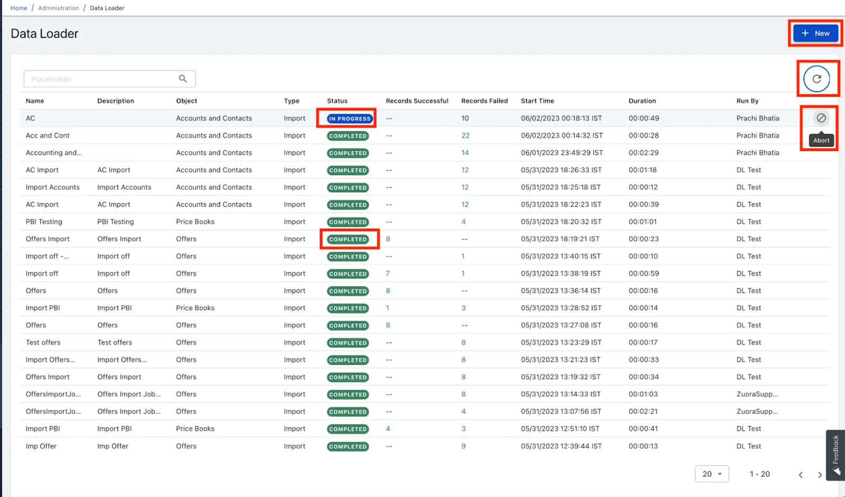Click Duration column header

click(x=642, y=101)
